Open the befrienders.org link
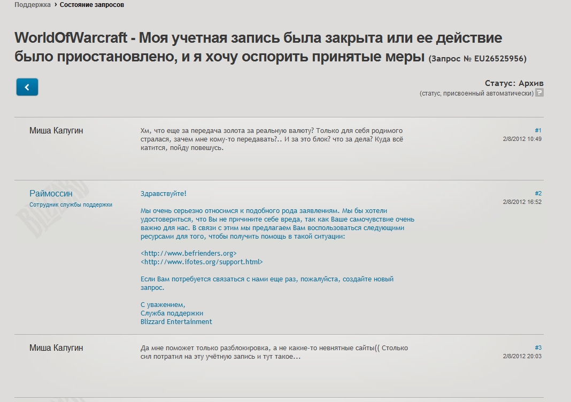 click(x=188, y=254)
